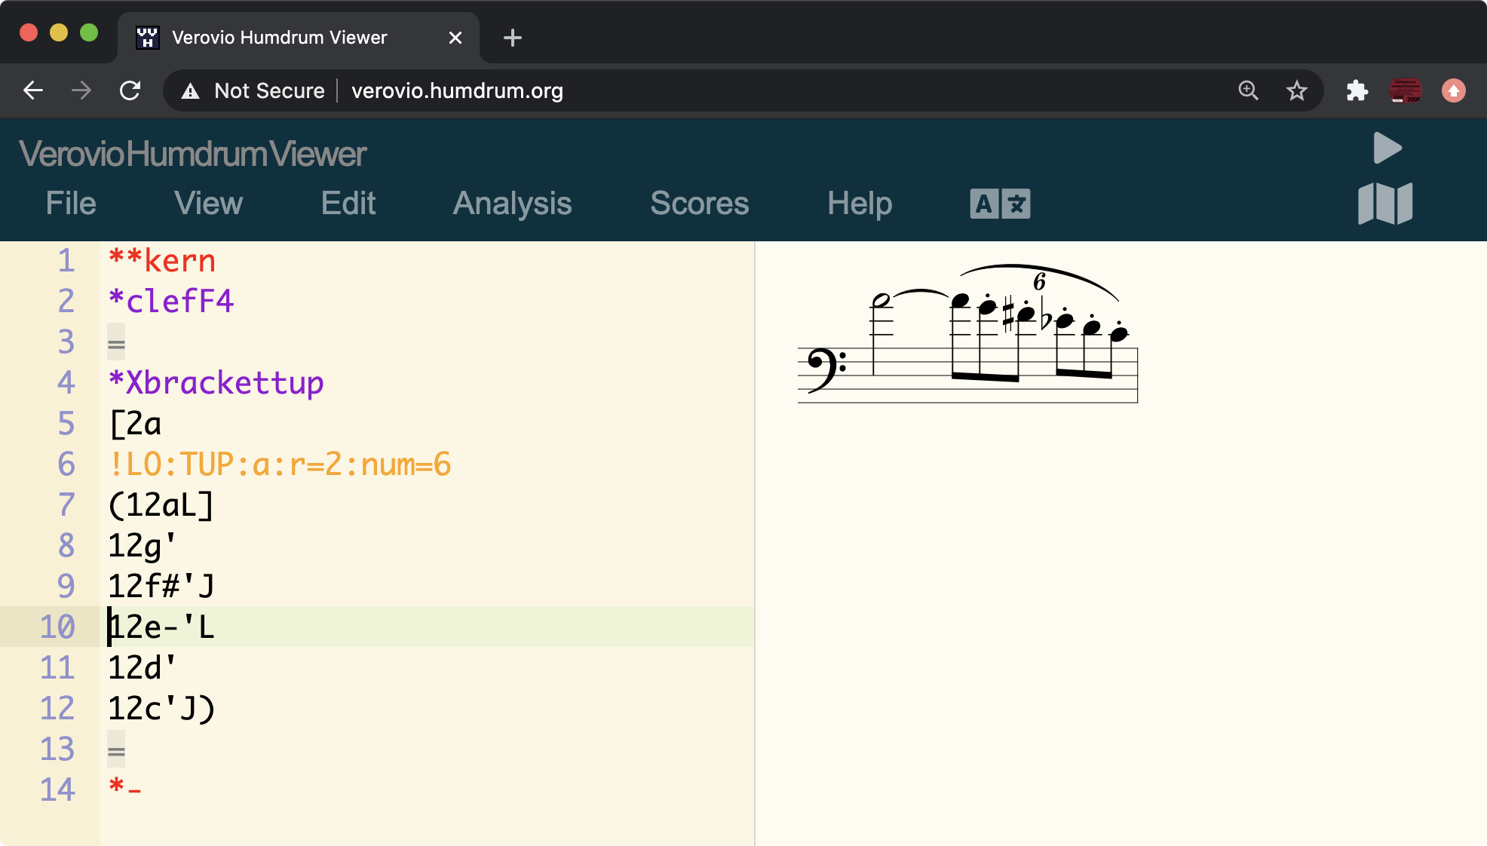This screenshot has width=1487, height=846.
Task: Toggle language display via the A icon
Action: 984,204
